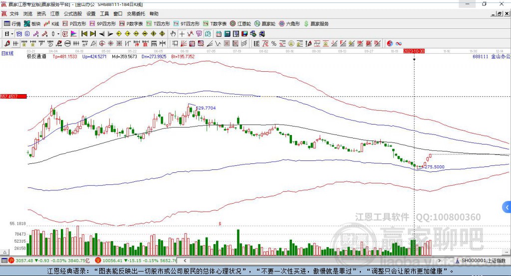Viewport: 511px width, 276px height.
Task: Click the V-shaped zigzag line tool
Action: (x=218, y=43)
